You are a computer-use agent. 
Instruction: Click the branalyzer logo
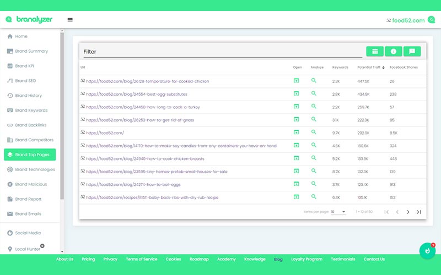[29, 19]
